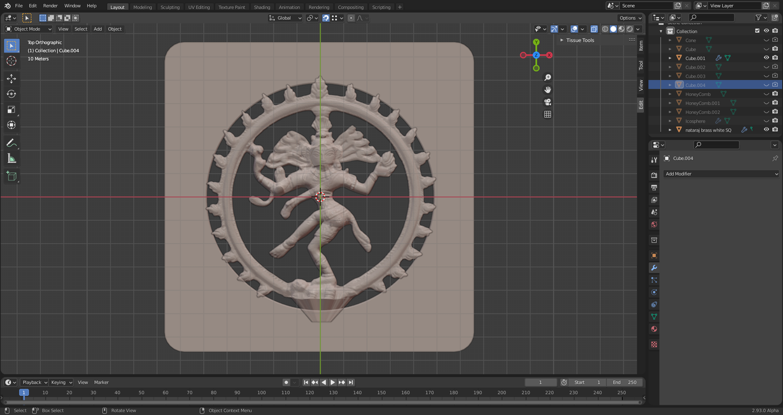Pick the Annotate tool

(12, 143)
